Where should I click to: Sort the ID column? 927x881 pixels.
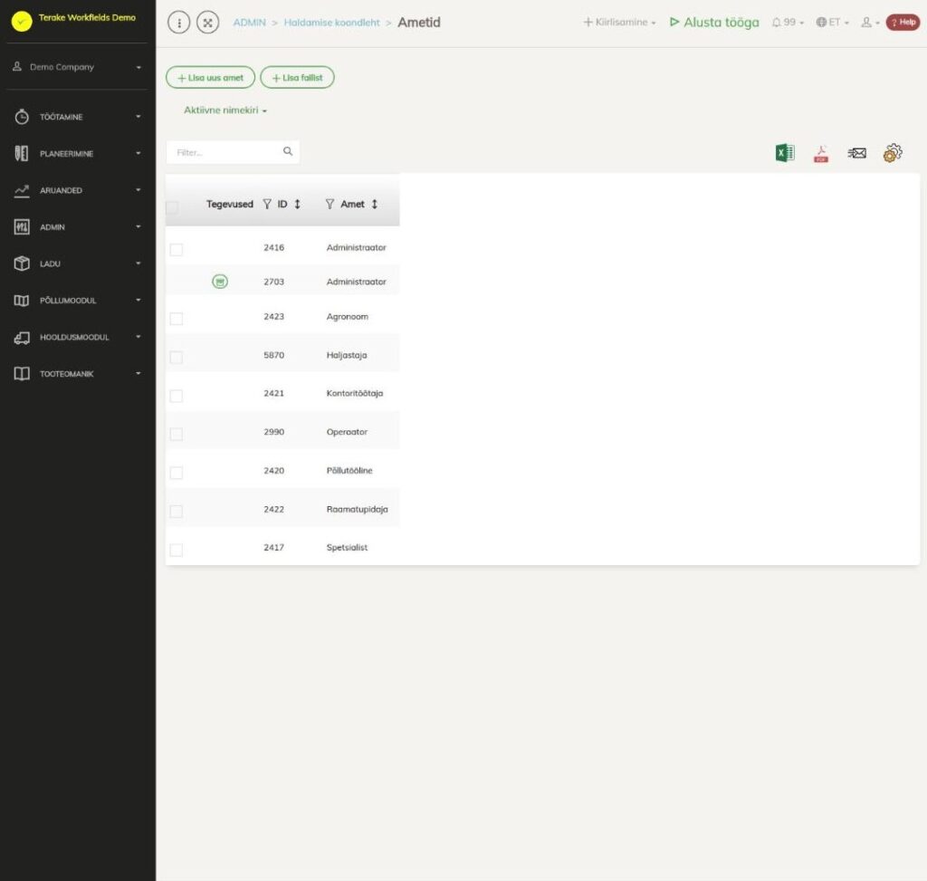[297, 204]
